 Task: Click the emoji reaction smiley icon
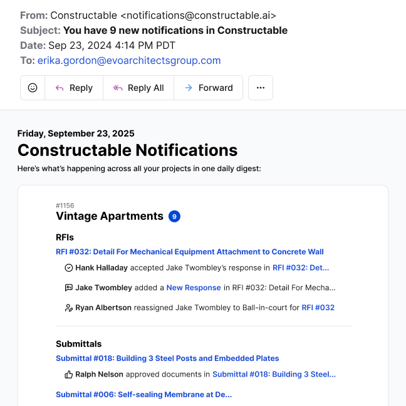pyautogui.click(x=33, y=88)
